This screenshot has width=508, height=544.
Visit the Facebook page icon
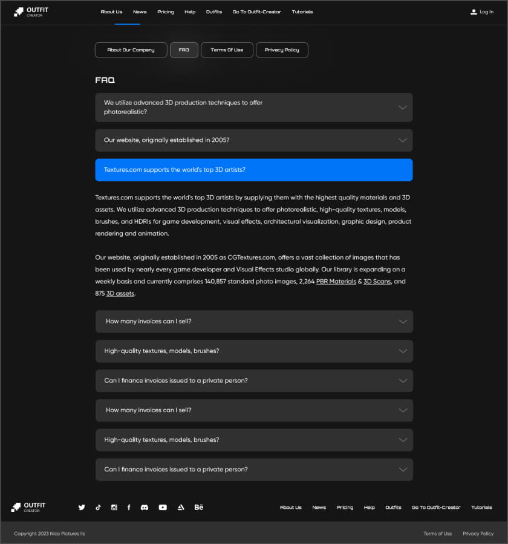(x=129, y=507)
